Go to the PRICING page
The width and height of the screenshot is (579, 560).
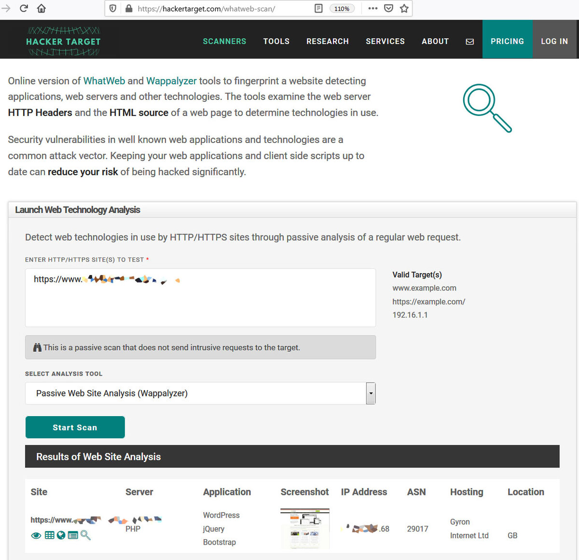507,39
